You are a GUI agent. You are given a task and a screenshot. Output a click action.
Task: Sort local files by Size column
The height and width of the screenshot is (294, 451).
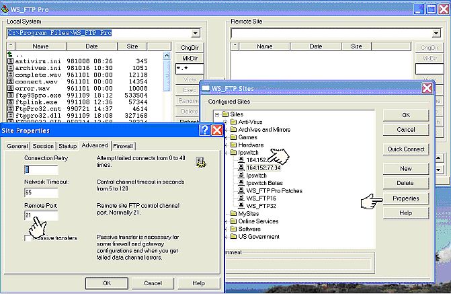point(132,46)
